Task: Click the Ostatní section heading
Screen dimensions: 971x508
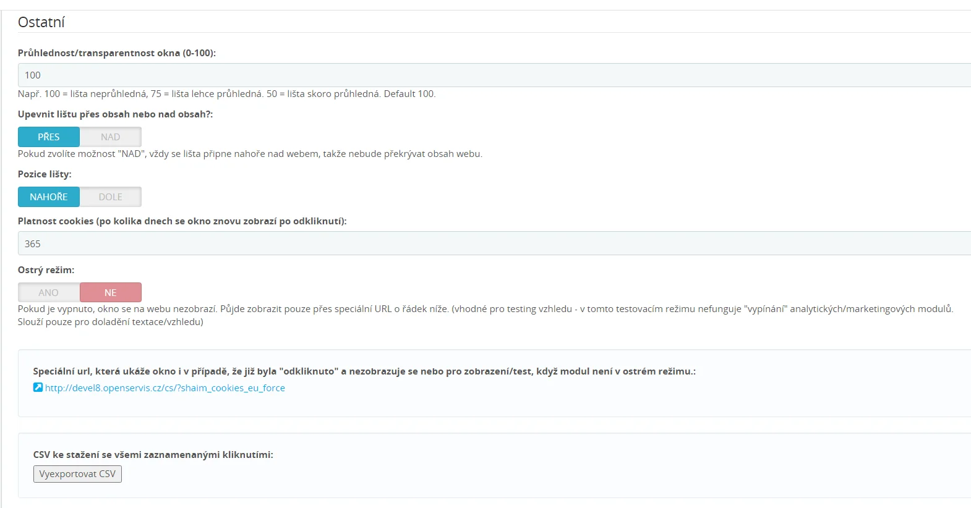Action: point(41,22)
